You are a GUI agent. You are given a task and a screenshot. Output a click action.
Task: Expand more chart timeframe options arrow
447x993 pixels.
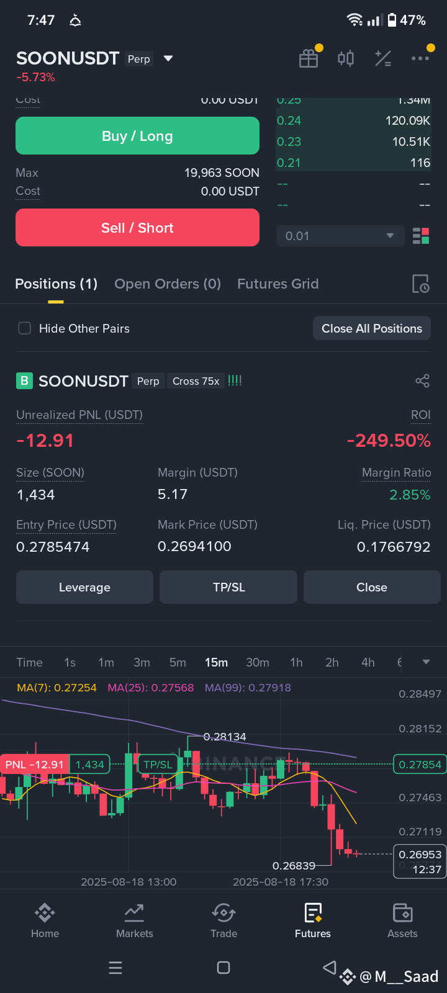pos(426,662)
